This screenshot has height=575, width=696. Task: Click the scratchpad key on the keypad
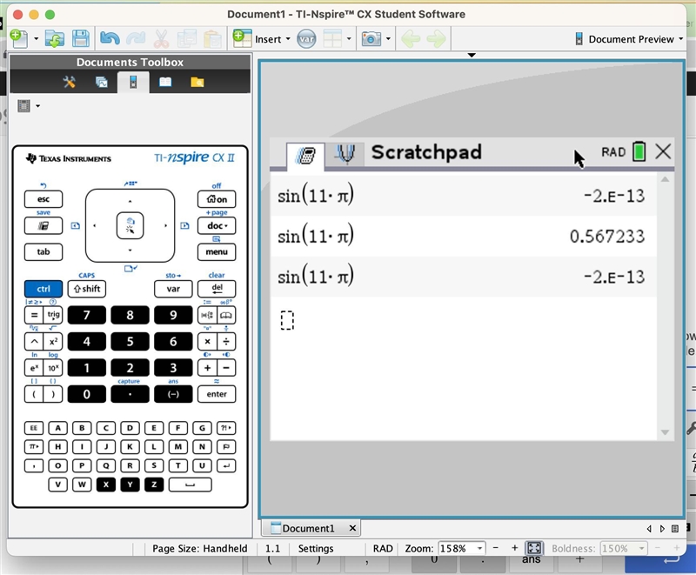[43, 225]
